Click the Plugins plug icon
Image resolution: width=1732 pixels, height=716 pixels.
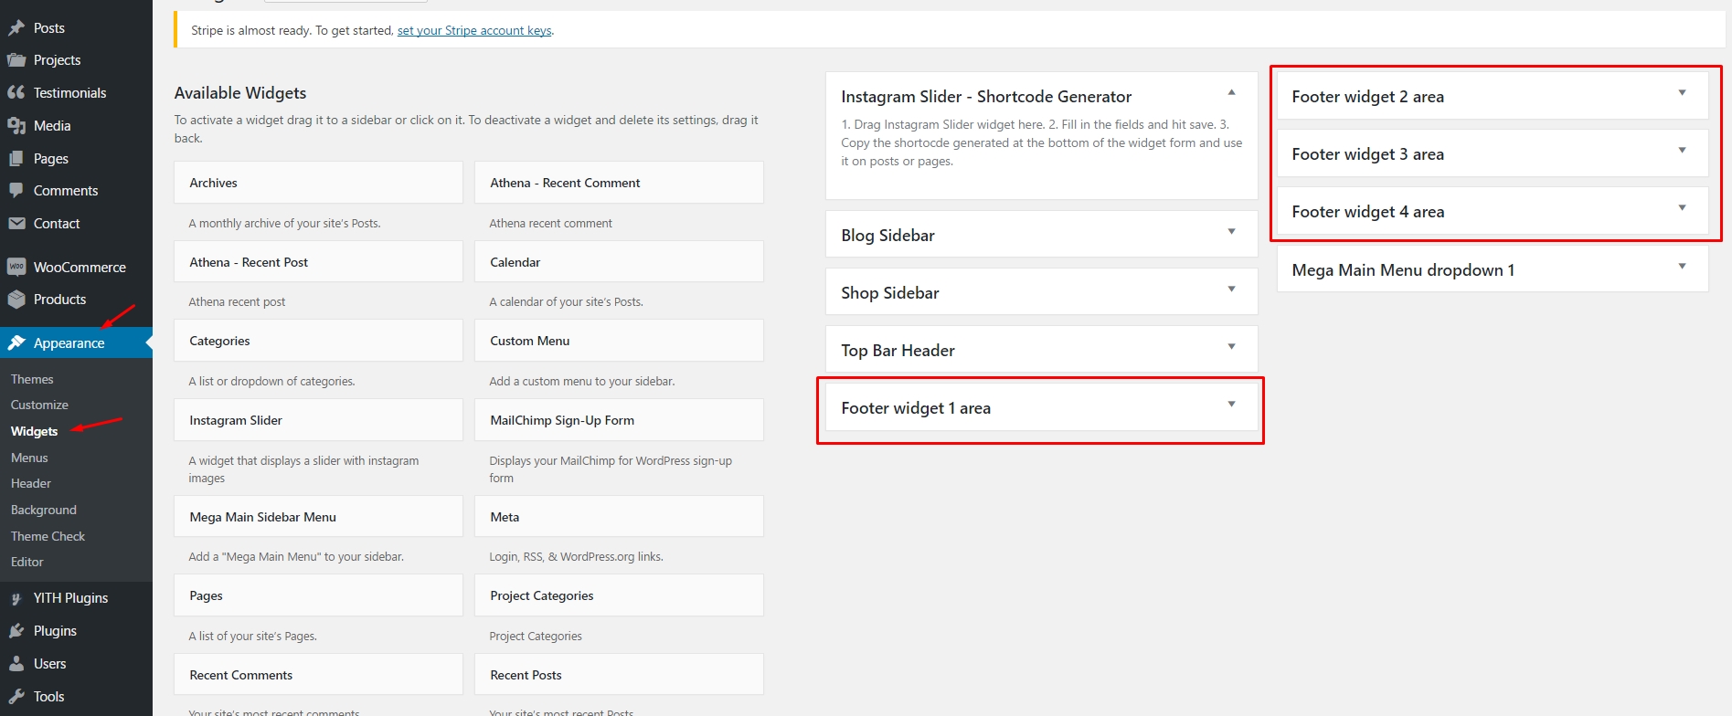[16, 631]
